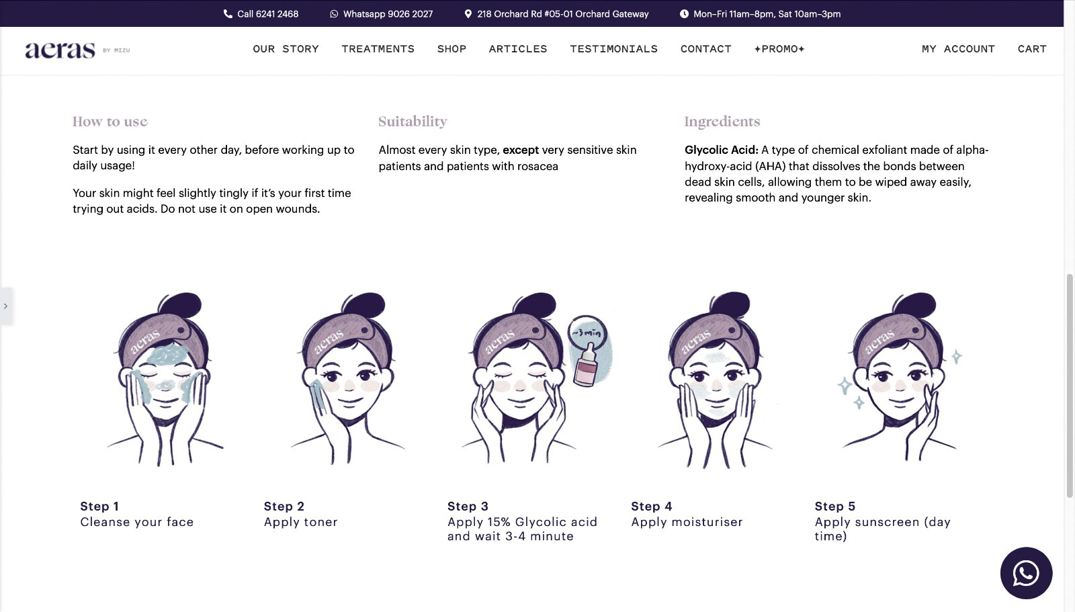Go to the SHOP page
Screen dimensions: 1075x612
coord(451,49)
